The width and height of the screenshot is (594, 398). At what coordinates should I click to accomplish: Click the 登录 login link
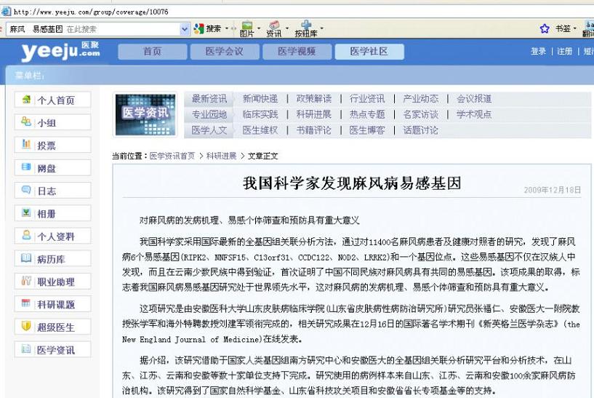pos(538,52)
